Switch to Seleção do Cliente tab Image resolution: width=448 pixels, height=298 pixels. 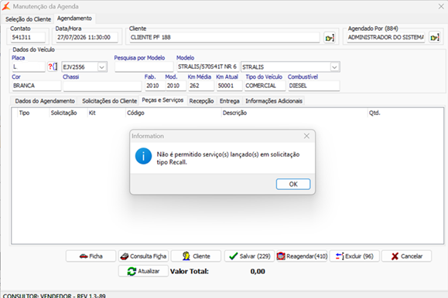coord(28,19)
